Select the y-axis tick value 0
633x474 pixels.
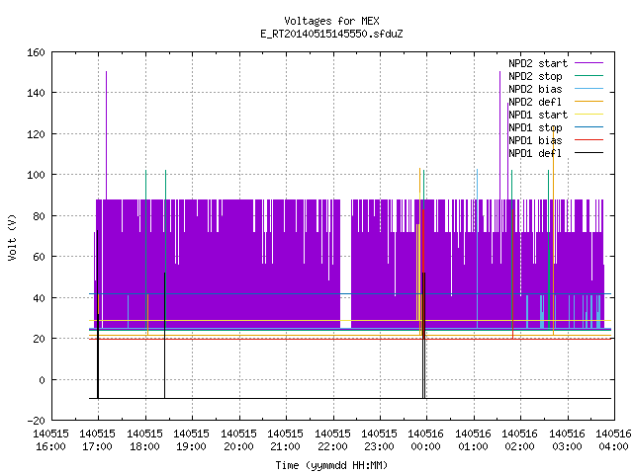pyautogui.click(x=42, y=380)
